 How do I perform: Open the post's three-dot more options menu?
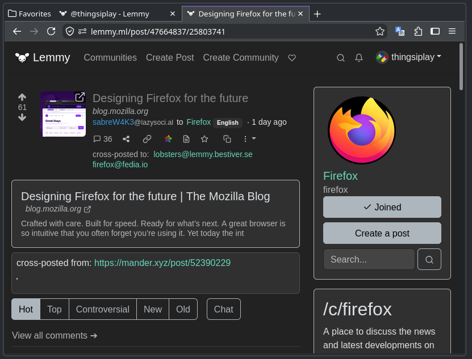click(x=249, y=138)
